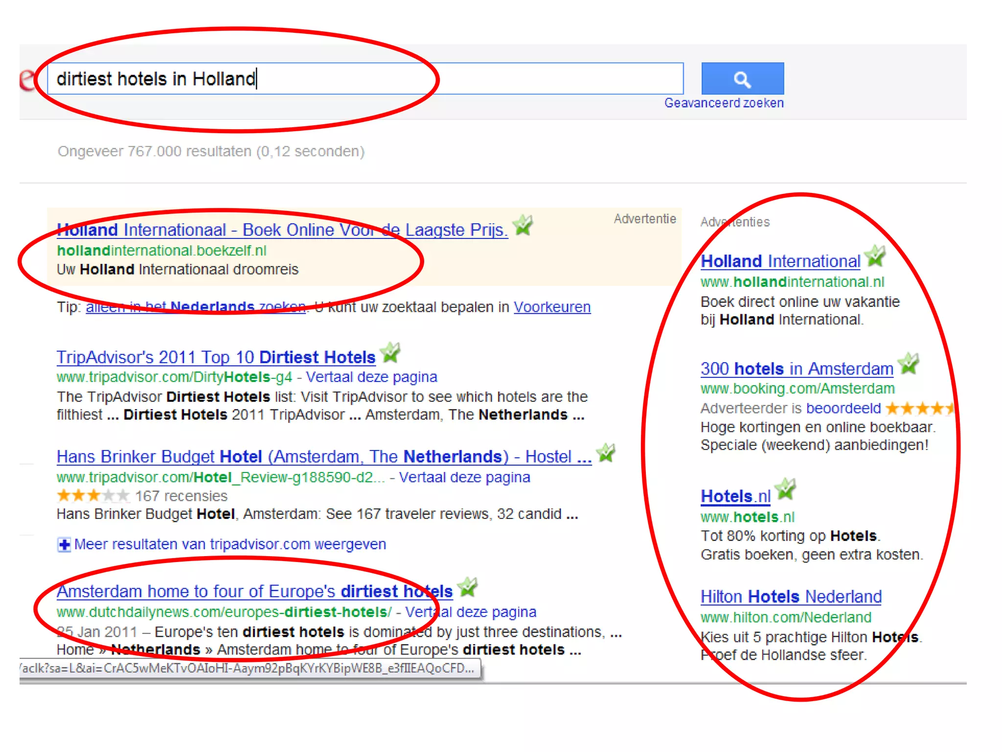The height and width of the screenshot is (752, 1002).
Task: Click star icon beside Hotels.nl ad
Action: 786,489
